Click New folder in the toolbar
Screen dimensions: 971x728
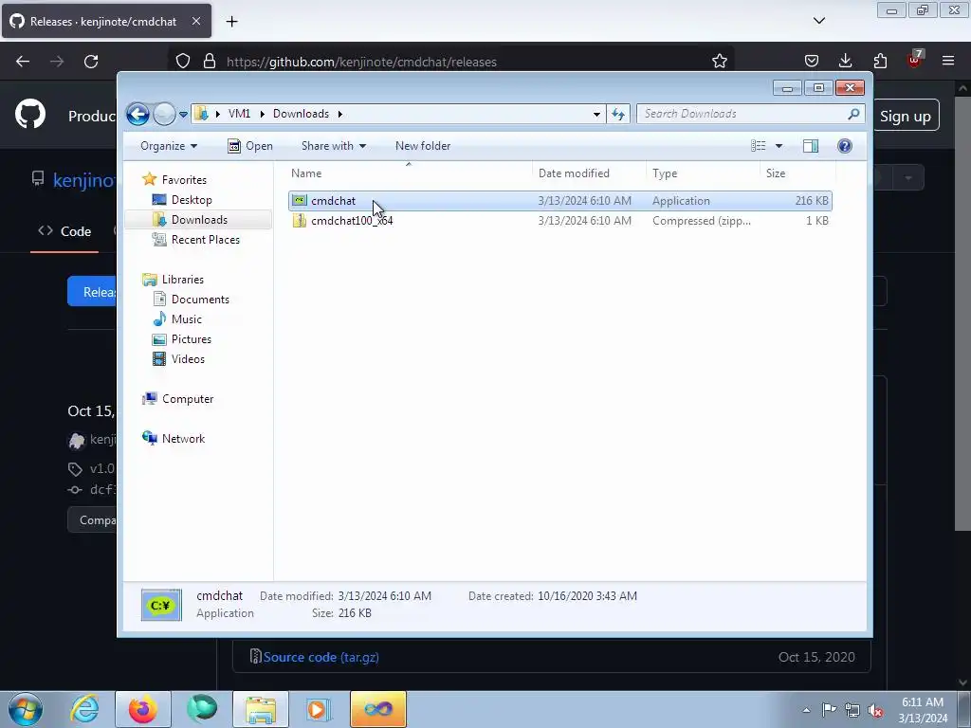(x=423, y=146)
